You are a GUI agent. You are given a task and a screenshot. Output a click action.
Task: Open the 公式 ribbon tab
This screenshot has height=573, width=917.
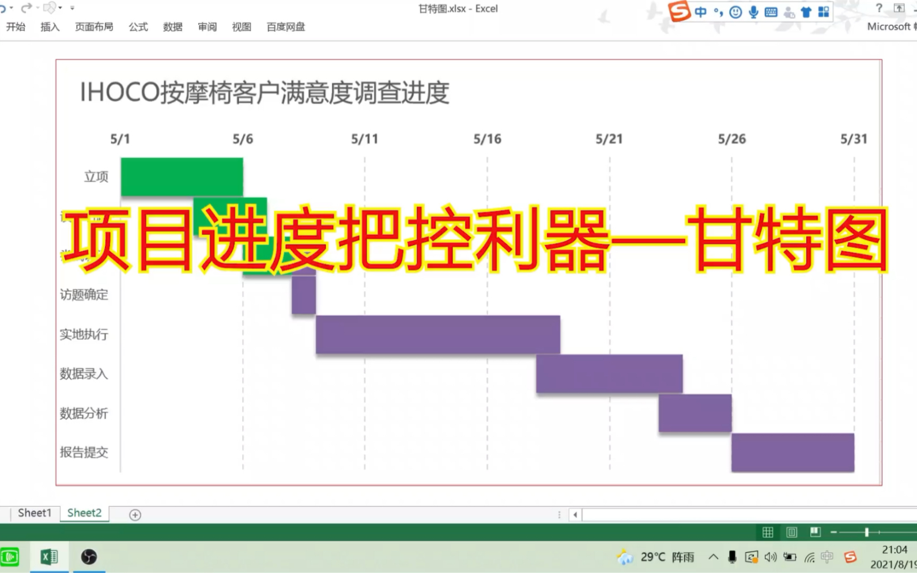tap(138, 27)
